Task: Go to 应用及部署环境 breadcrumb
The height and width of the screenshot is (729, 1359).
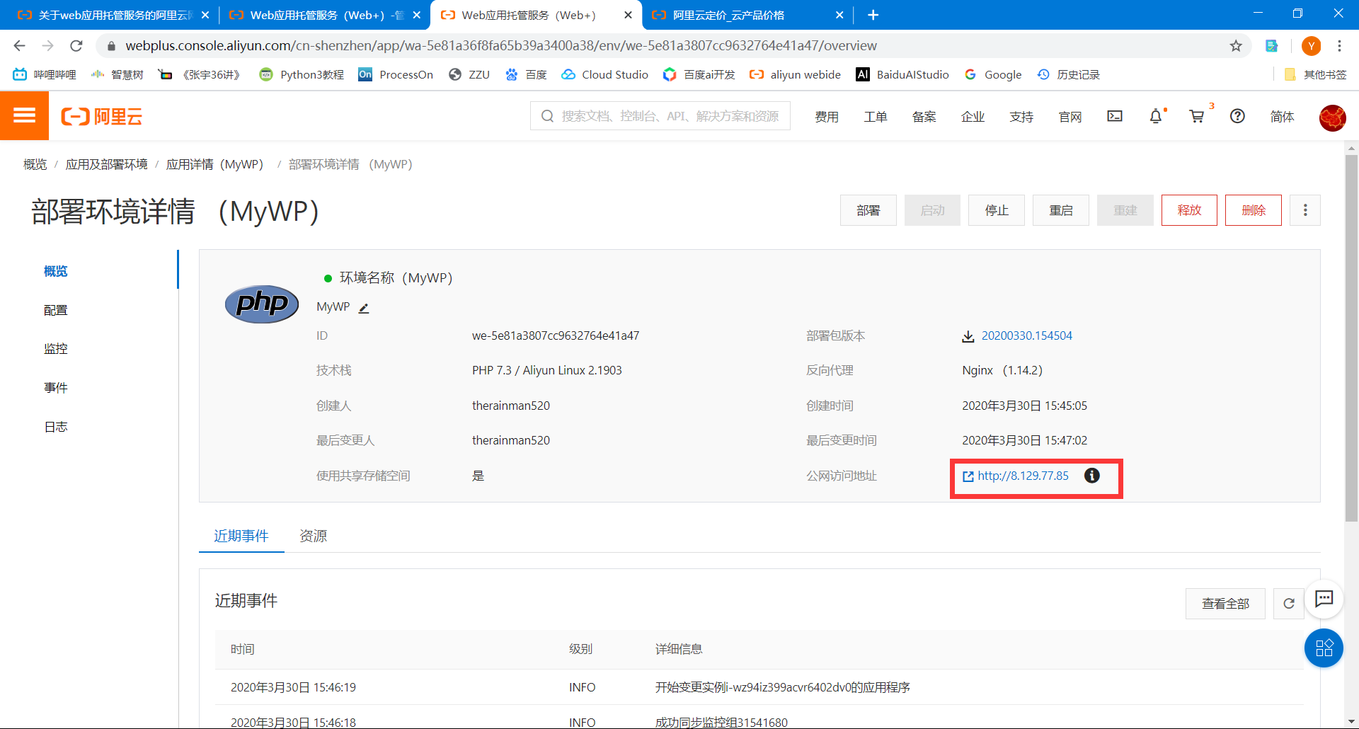Action: click(106, 164)
